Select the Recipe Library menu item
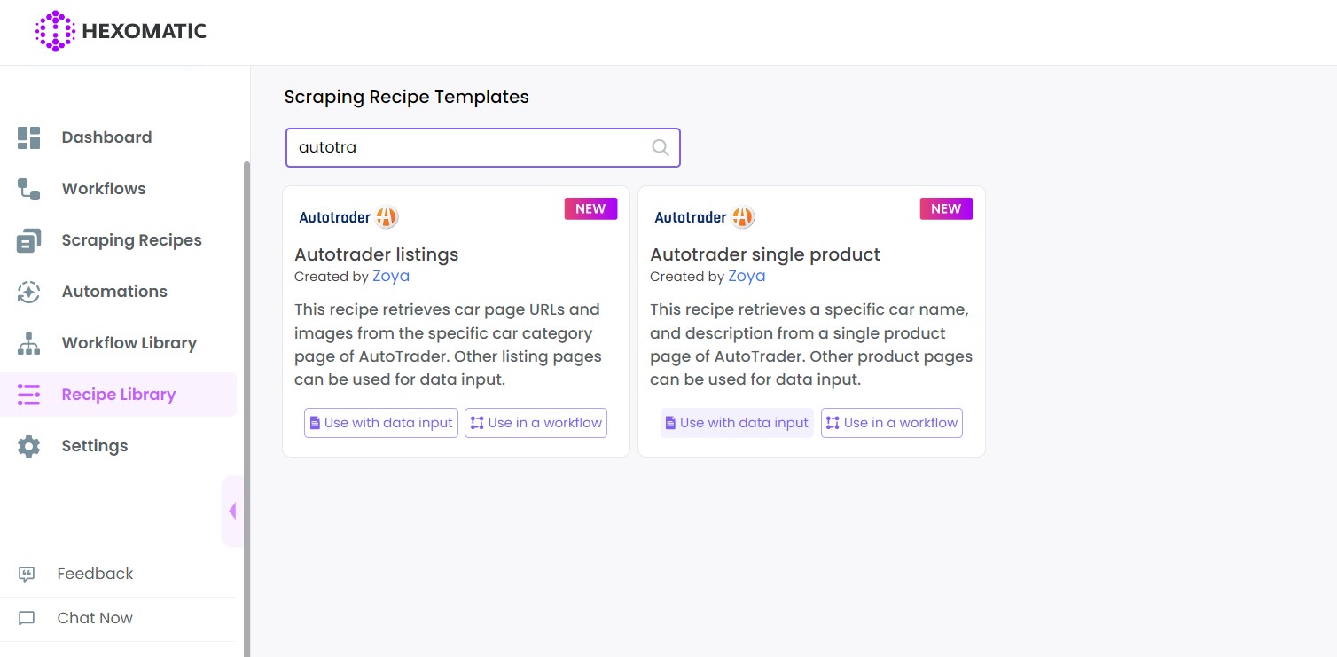 pyautogui.click(x=118, y=395)
